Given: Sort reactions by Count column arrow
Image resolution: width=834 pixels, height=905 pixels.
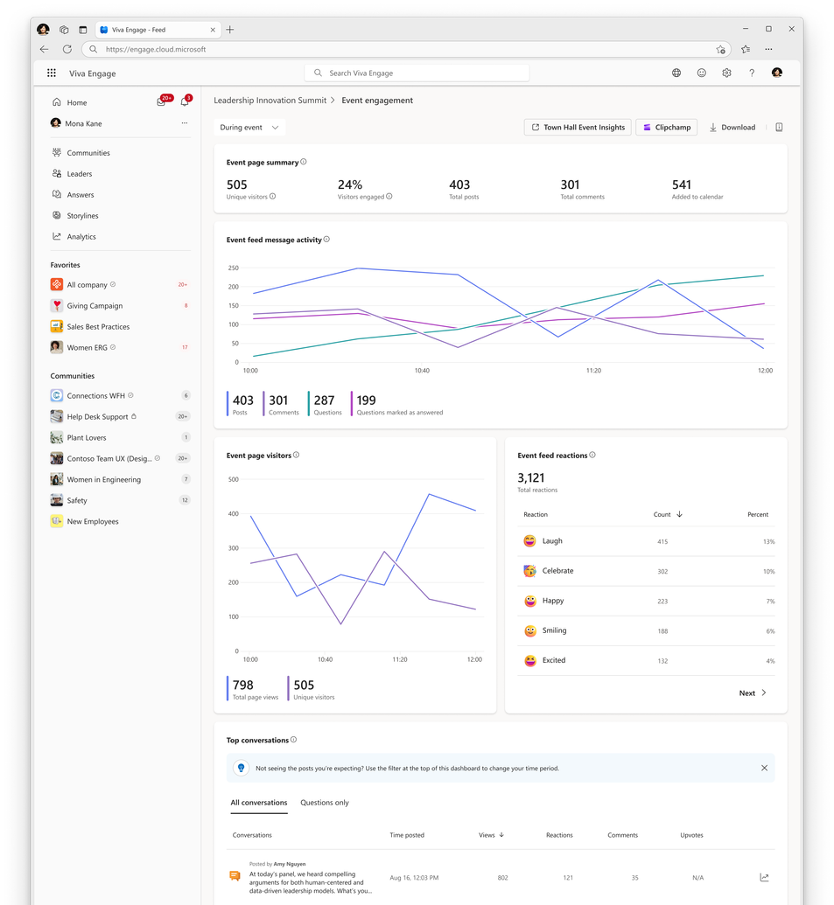Looking at the screenshot, I should 679,514.
